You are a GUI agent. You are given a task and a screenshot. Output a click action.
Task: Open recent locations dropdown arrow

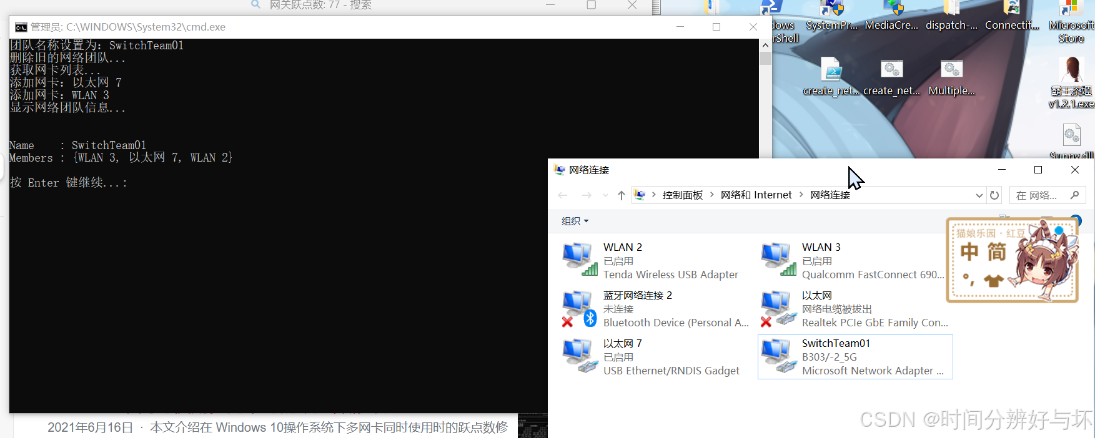coord(605,195)
